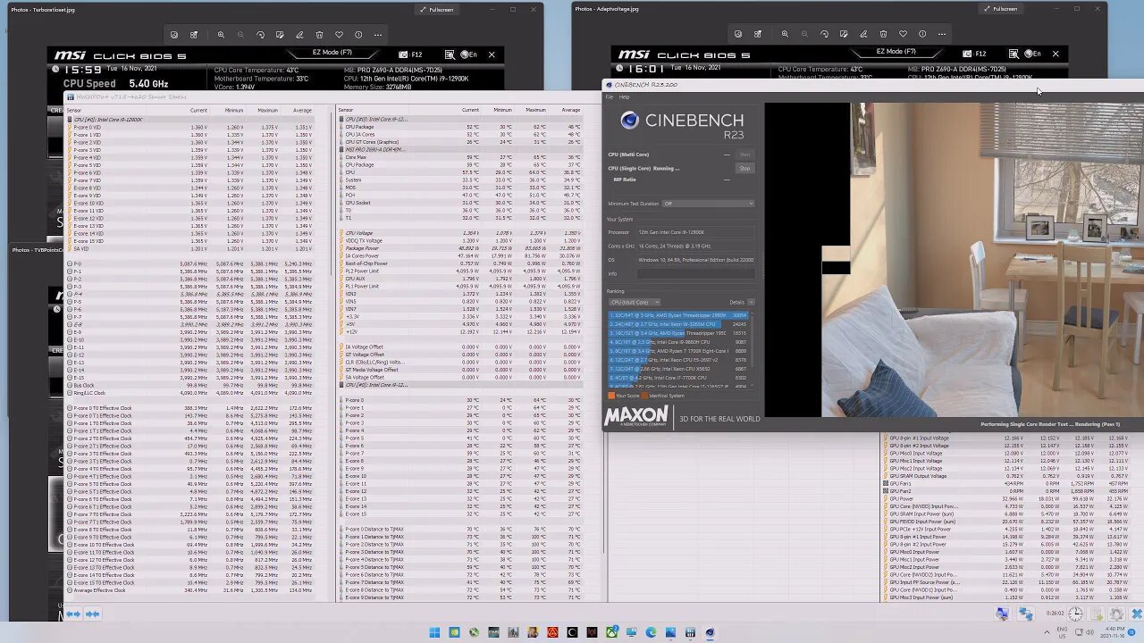The height and width of the screenshot is (643, 1144).
Task: Select Average Effective Clock sensor row
Action: [189, 590]
